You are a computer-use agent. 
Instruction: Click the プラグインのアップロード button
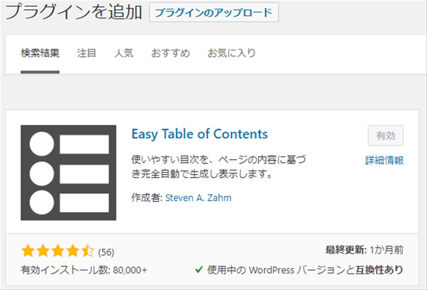click(x=214, y=12)
